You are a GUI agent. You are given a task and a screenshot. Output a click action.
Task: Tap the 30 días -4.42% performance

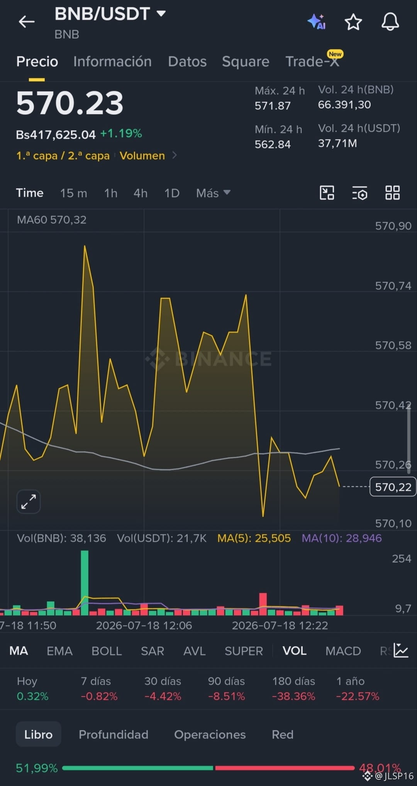pos(163,689)
